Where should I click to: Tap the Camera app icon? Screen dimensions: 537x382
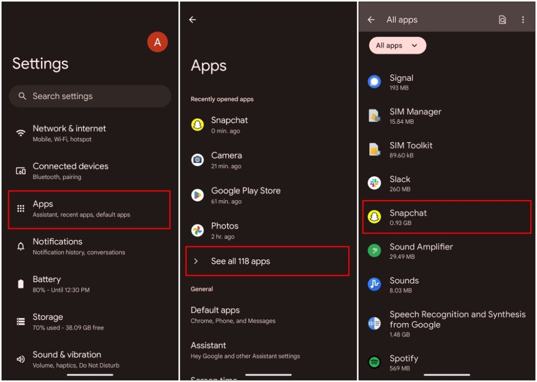click(x=198, y=160)
